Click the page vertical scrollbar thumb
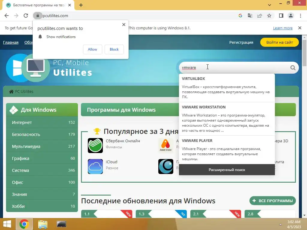 304,53
